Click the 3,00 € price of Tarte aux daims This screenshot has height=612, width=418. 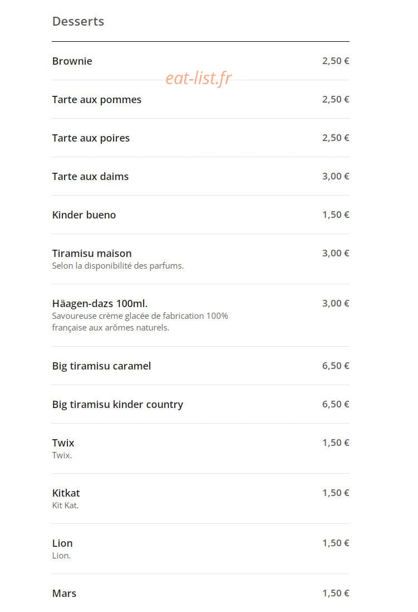tap(336, 177)
